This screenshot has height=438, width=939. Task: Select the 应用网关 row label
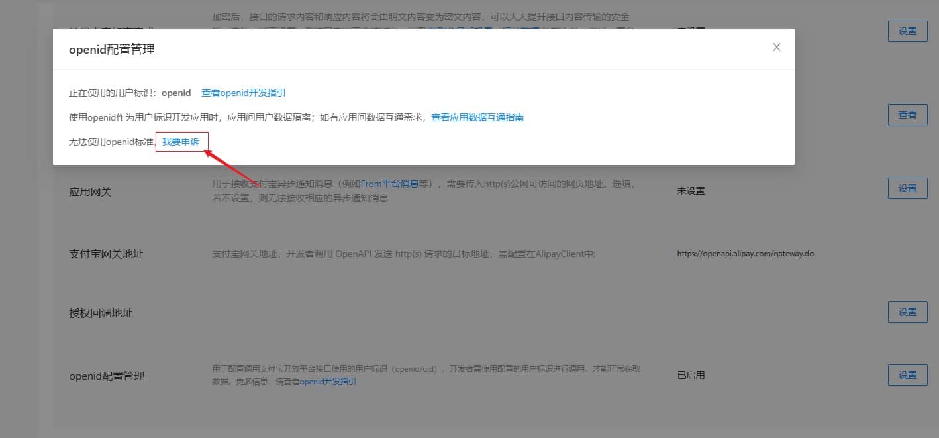(x=91, y=192)
